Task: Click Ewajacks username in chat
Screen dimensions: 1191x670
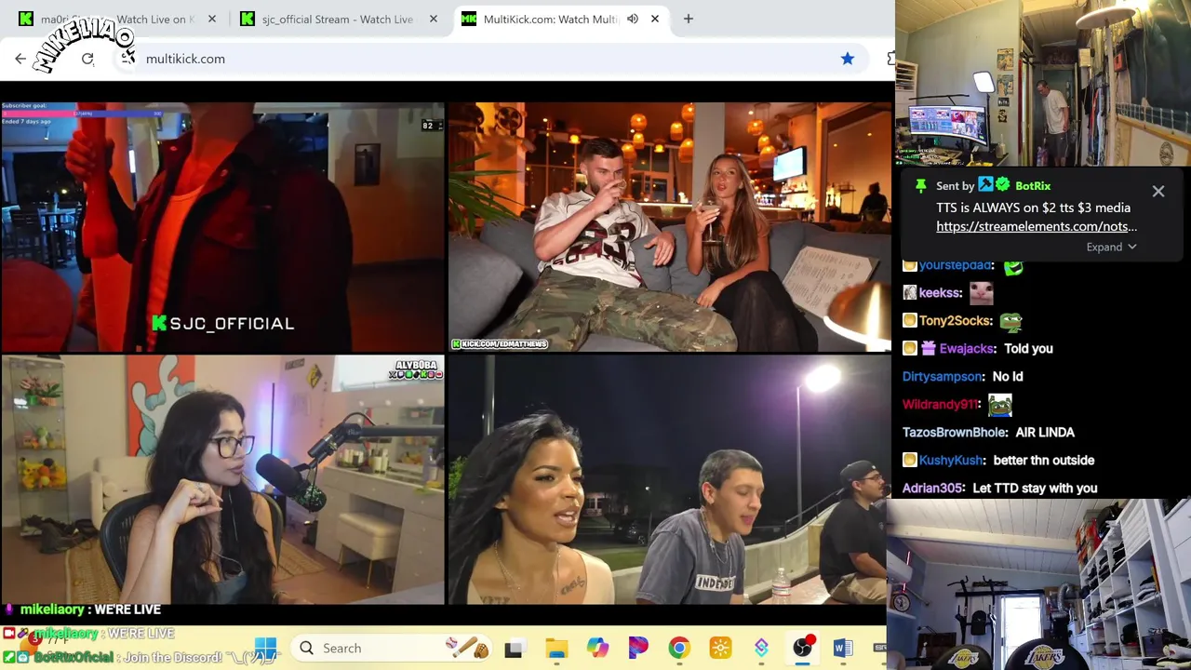Action: (967, 348)
